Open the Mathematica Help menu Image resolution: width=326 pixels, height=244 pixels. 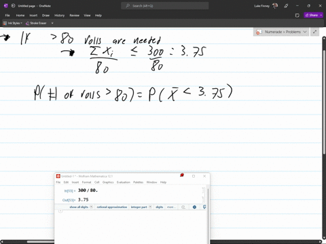[163, 182]
